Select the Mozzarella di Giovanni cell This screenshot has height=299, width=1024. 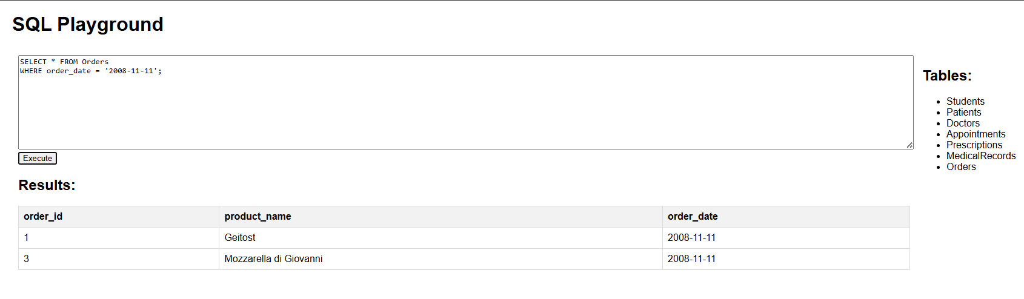point(273,259)
